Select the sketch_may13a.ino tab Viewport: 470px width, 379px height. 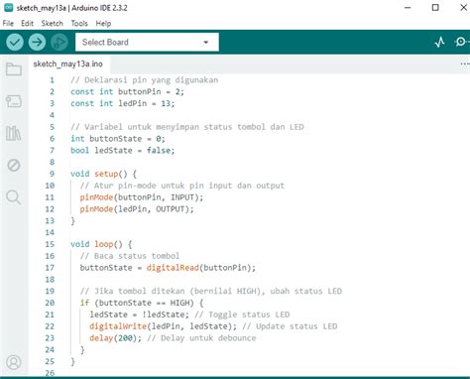[x=68, y=63]
